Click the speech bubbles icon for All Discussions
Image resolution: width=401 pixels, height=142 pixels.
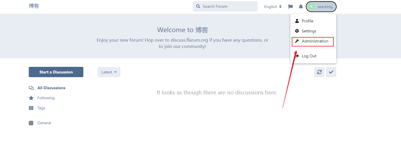(x=31, y=88)
